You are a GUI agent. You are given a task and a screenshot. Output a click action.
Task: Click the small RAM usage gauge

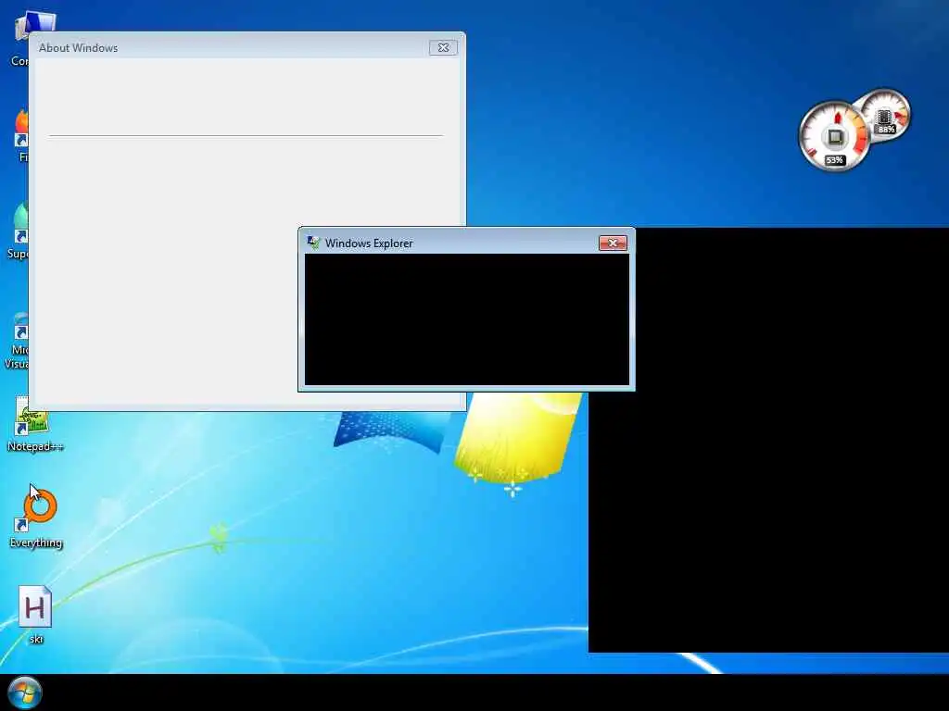tap(887, 114)
